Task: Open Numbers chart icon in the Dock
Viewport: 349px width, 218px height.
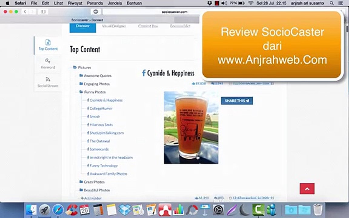Action: (178, 210)
